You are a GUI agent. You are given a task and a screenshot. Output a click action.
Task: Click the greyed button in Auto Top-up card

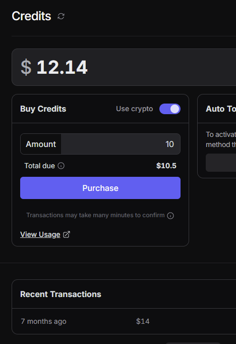click(x=221, y=163)
